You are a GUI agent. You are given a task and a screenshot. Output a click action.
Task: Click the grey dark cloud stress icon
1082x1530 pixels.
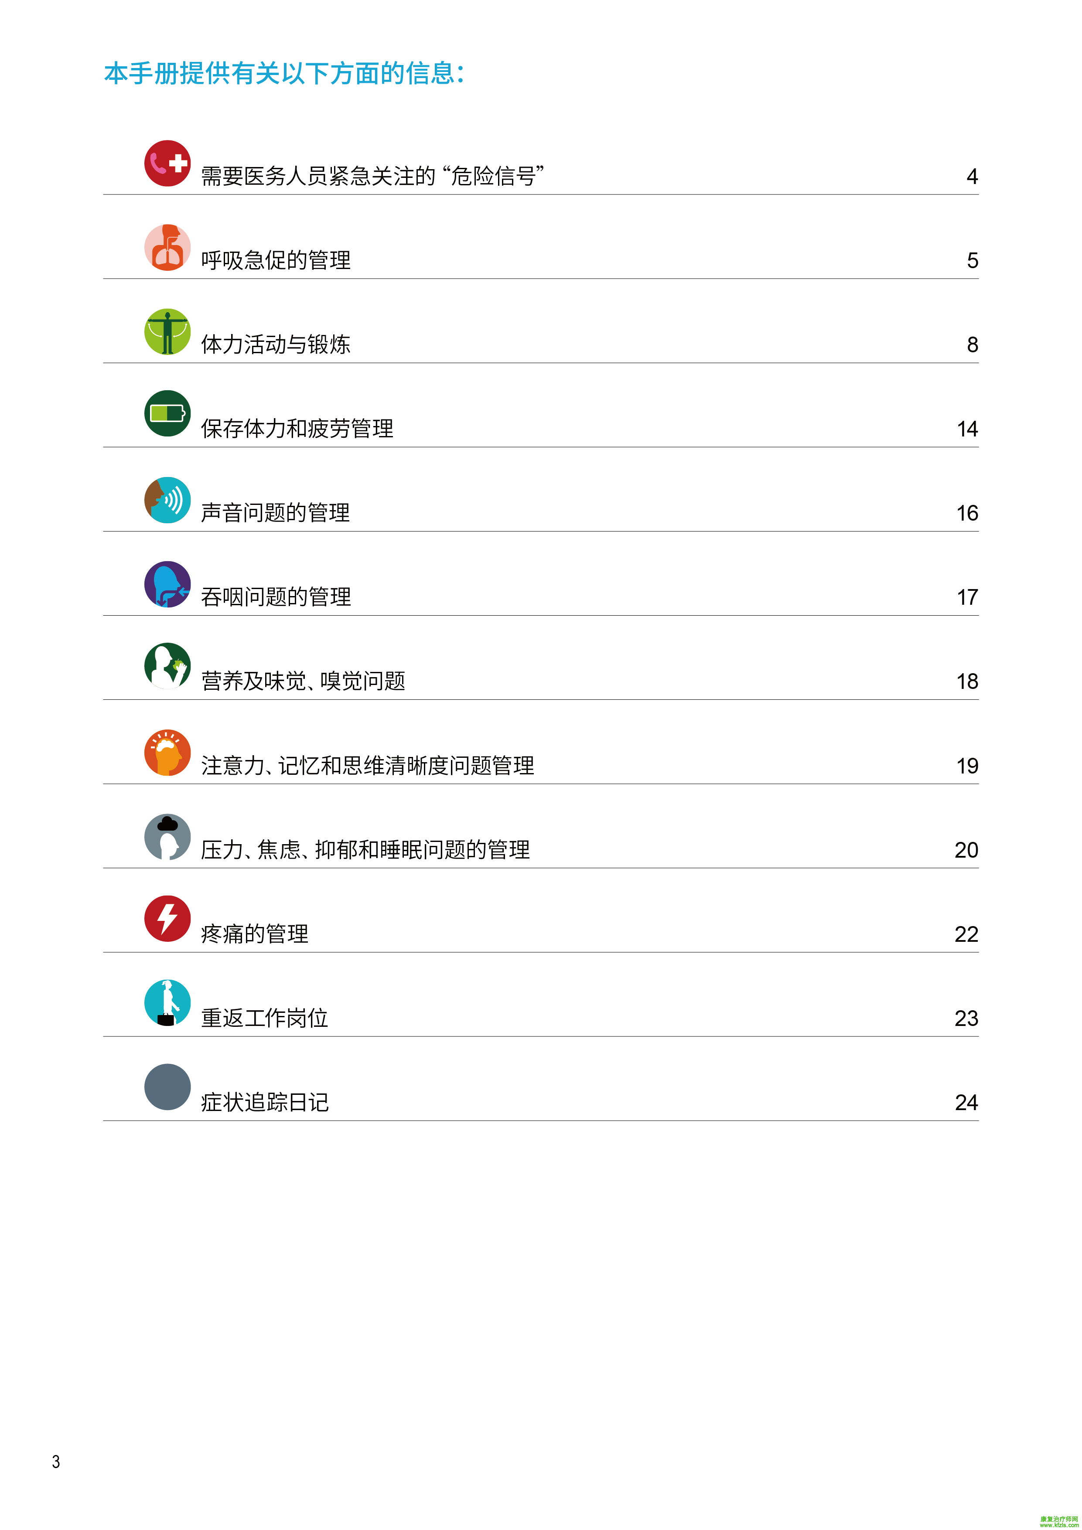click(x=167, y=836)
